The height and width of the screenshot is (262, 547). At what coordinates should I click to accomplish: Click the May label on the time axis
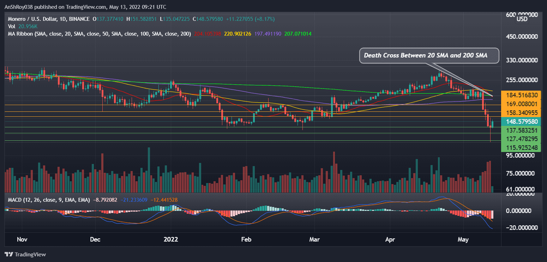tap(463, 239)
